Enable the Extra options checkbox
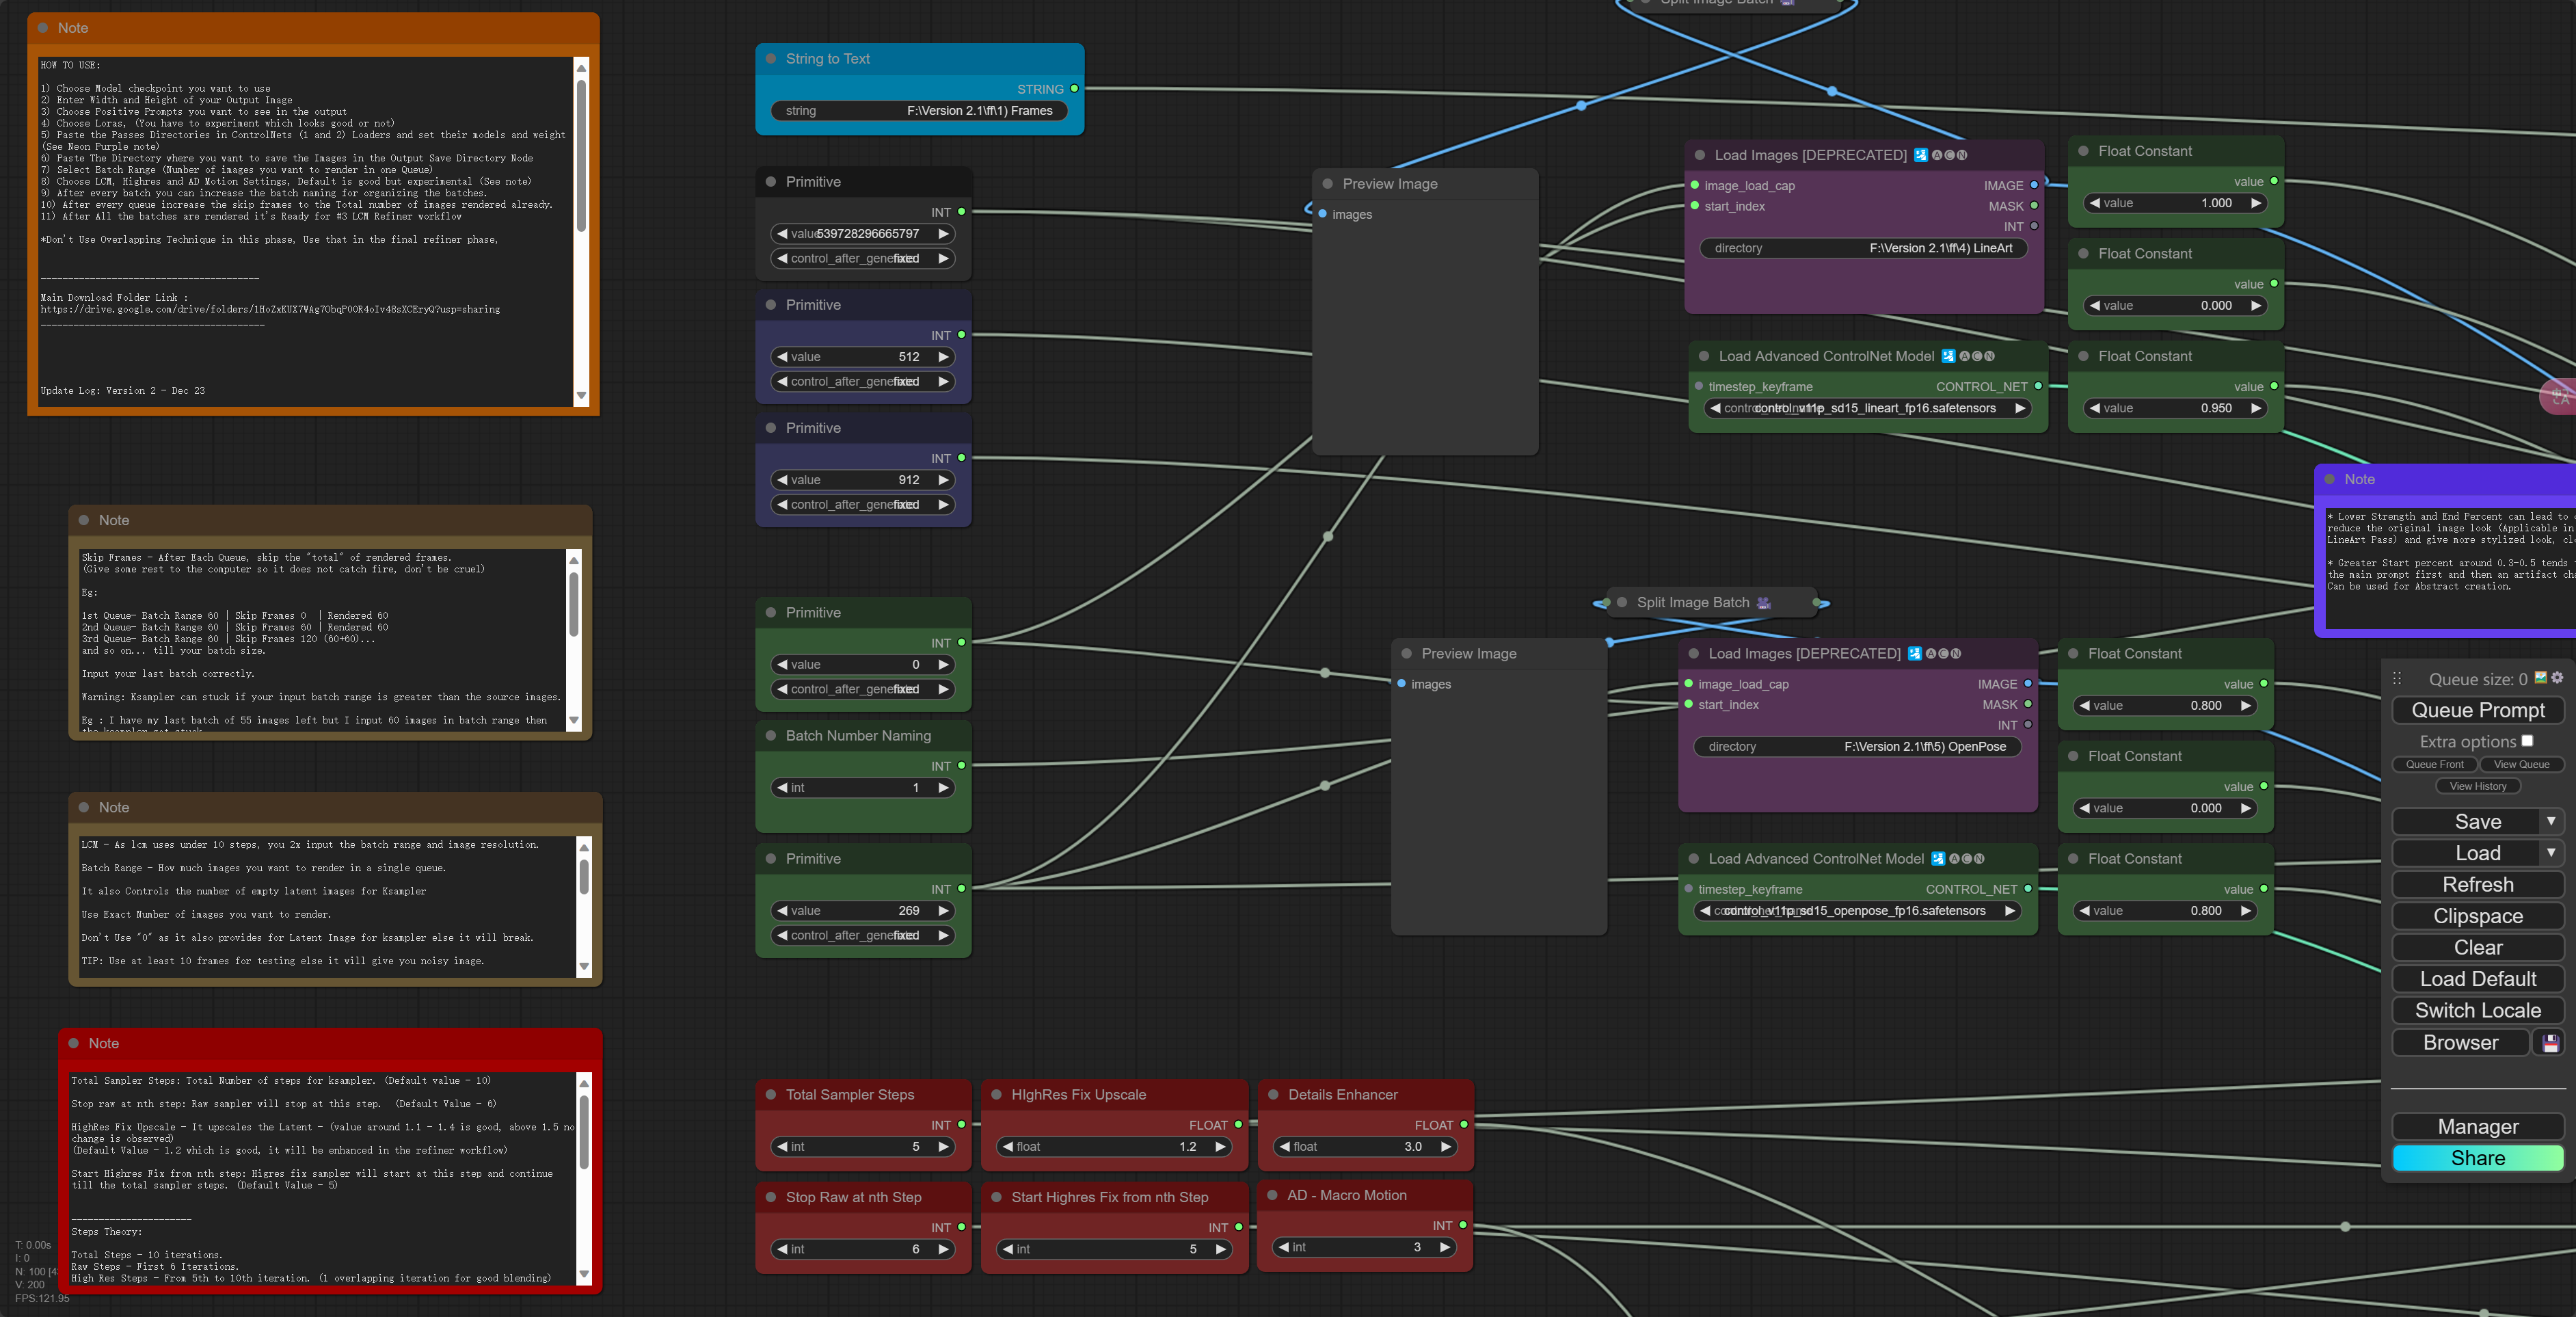This screenshot has height=1317, width=2576. [x=2527, y=741]
